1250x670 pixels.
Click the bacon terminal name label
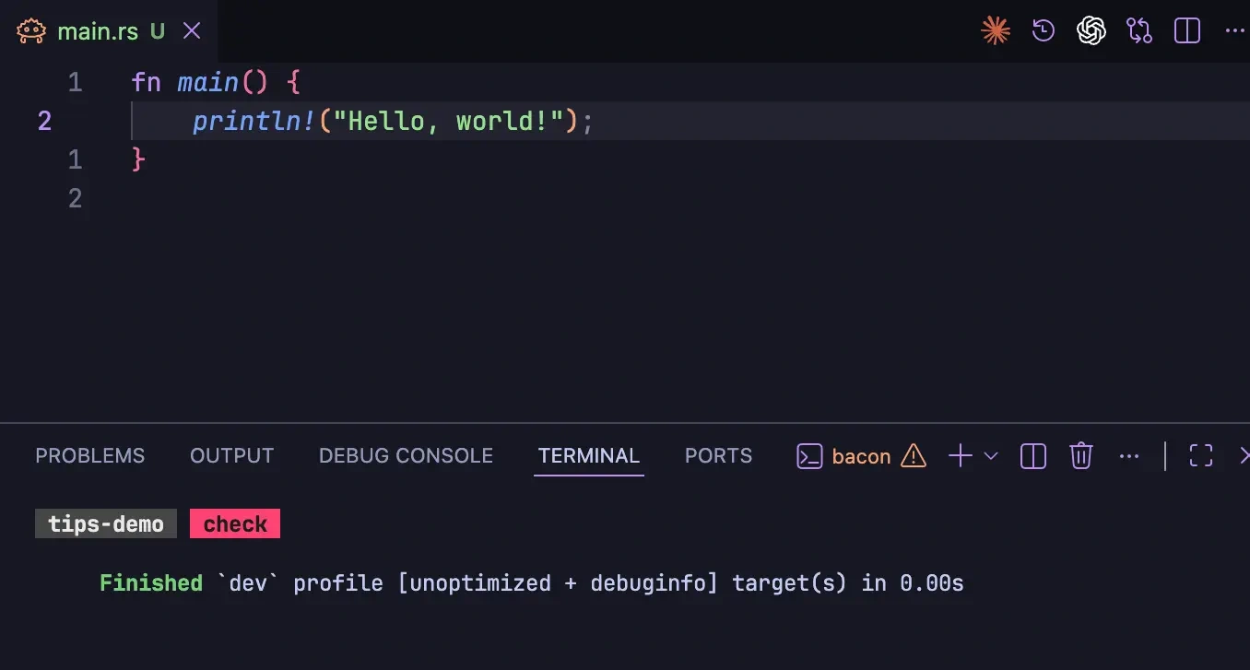(861, 457)
